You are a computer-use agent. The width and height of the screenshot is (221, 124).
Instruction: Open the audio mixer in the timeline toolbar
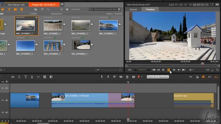click(13, 77)
